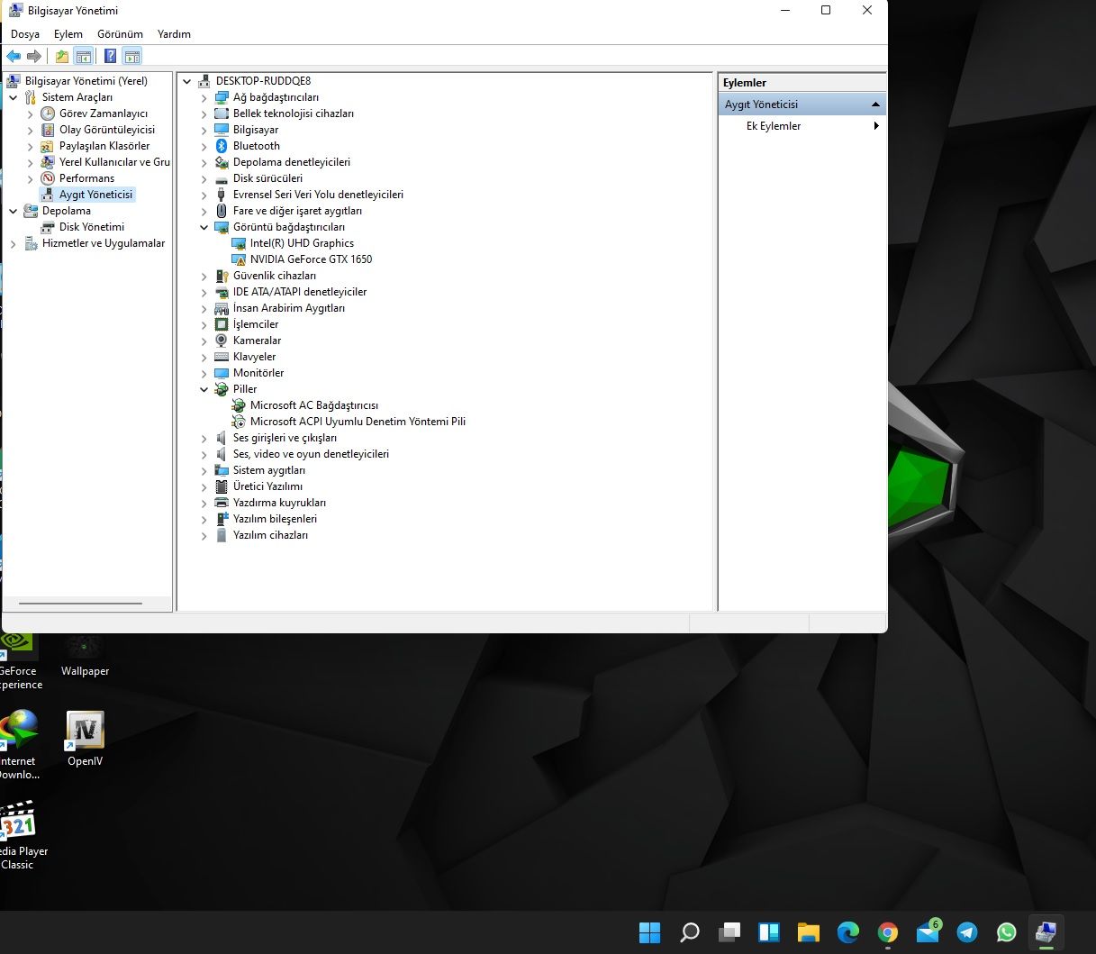The image size is (1096, 954).
Task: Expand Hizmetler ve Uygulamalar in the left tree
Action: (x=13, y=244)
